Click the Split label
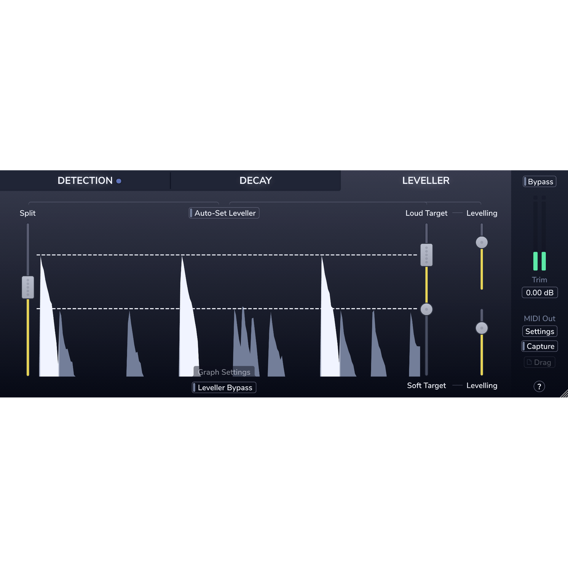 point(28,213)
